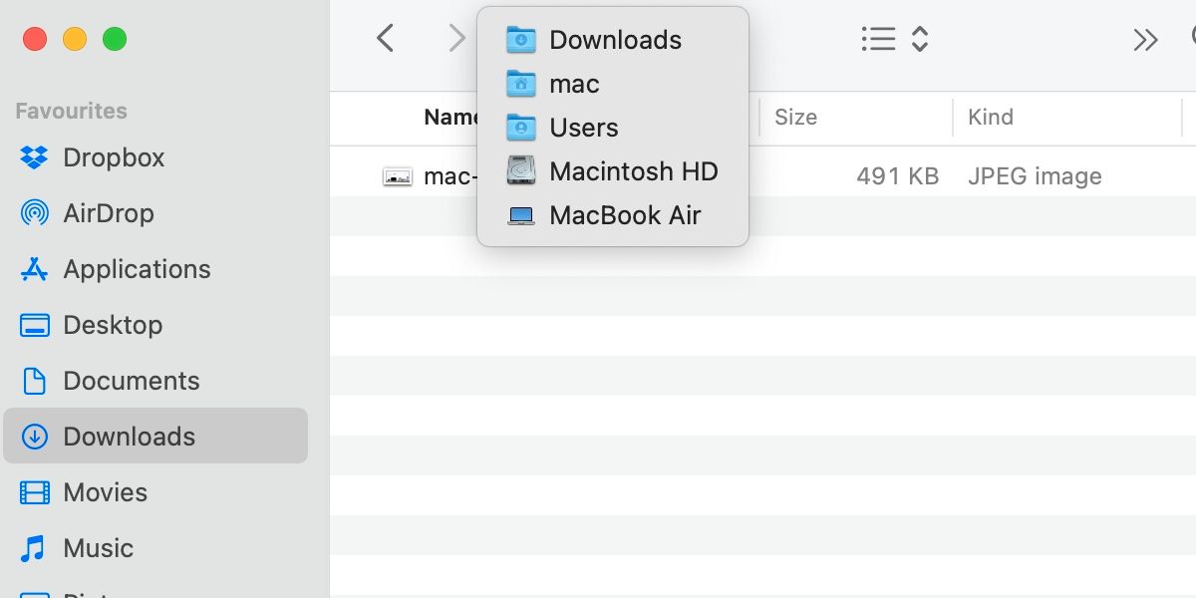
Task: Close the Finder window with red button
Action: pyautogui.click(x=35, y=40)
